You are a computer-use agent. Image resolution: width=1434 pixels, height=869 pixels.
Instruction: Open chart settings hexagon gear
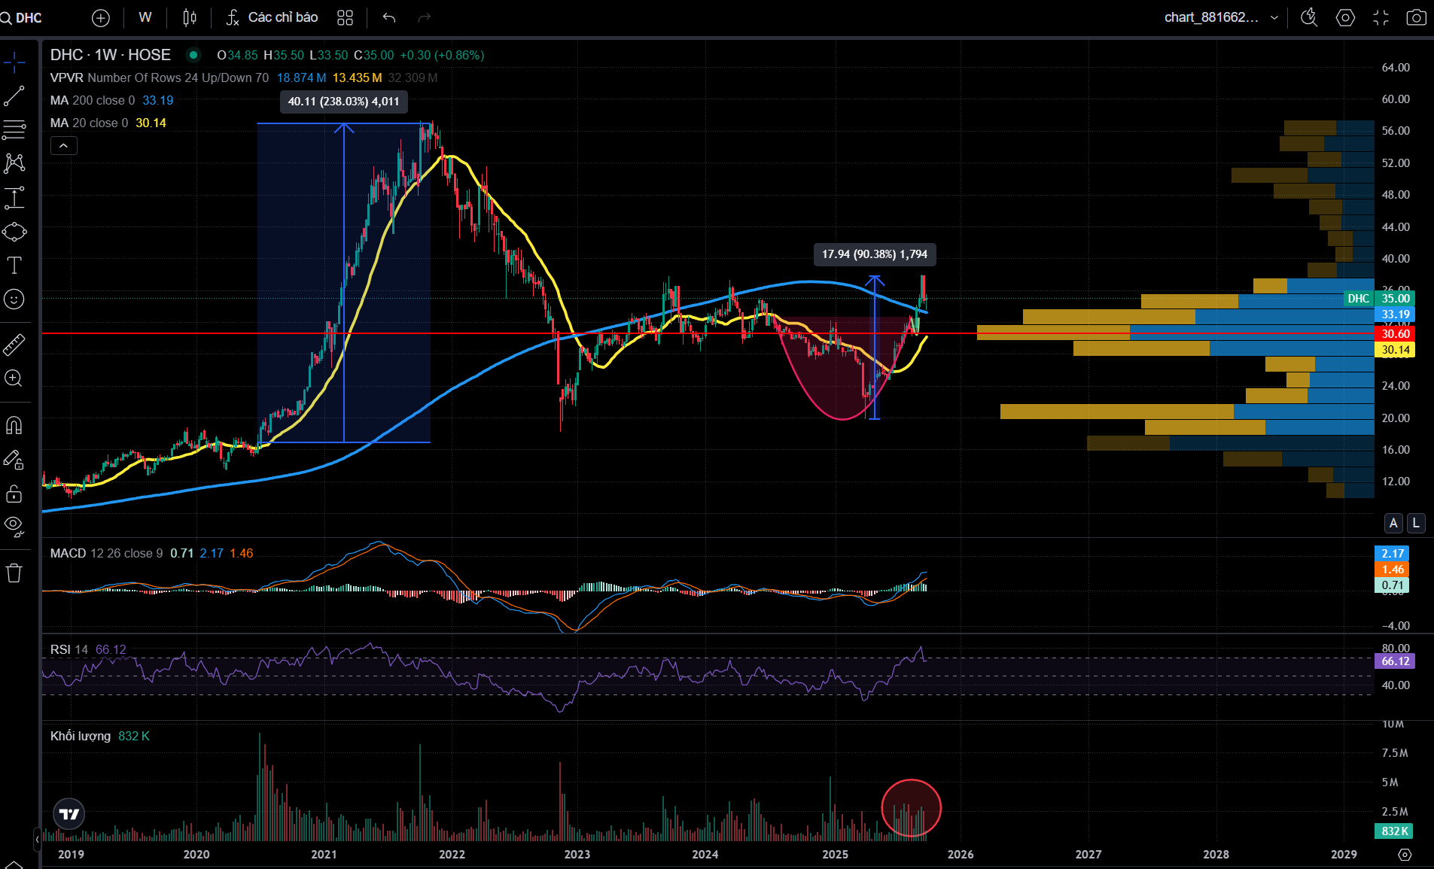click(x=1345, y=17)
